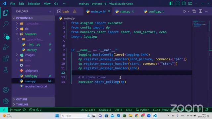
Task: Close the main.py tab
Action: [x=109, y=12]
